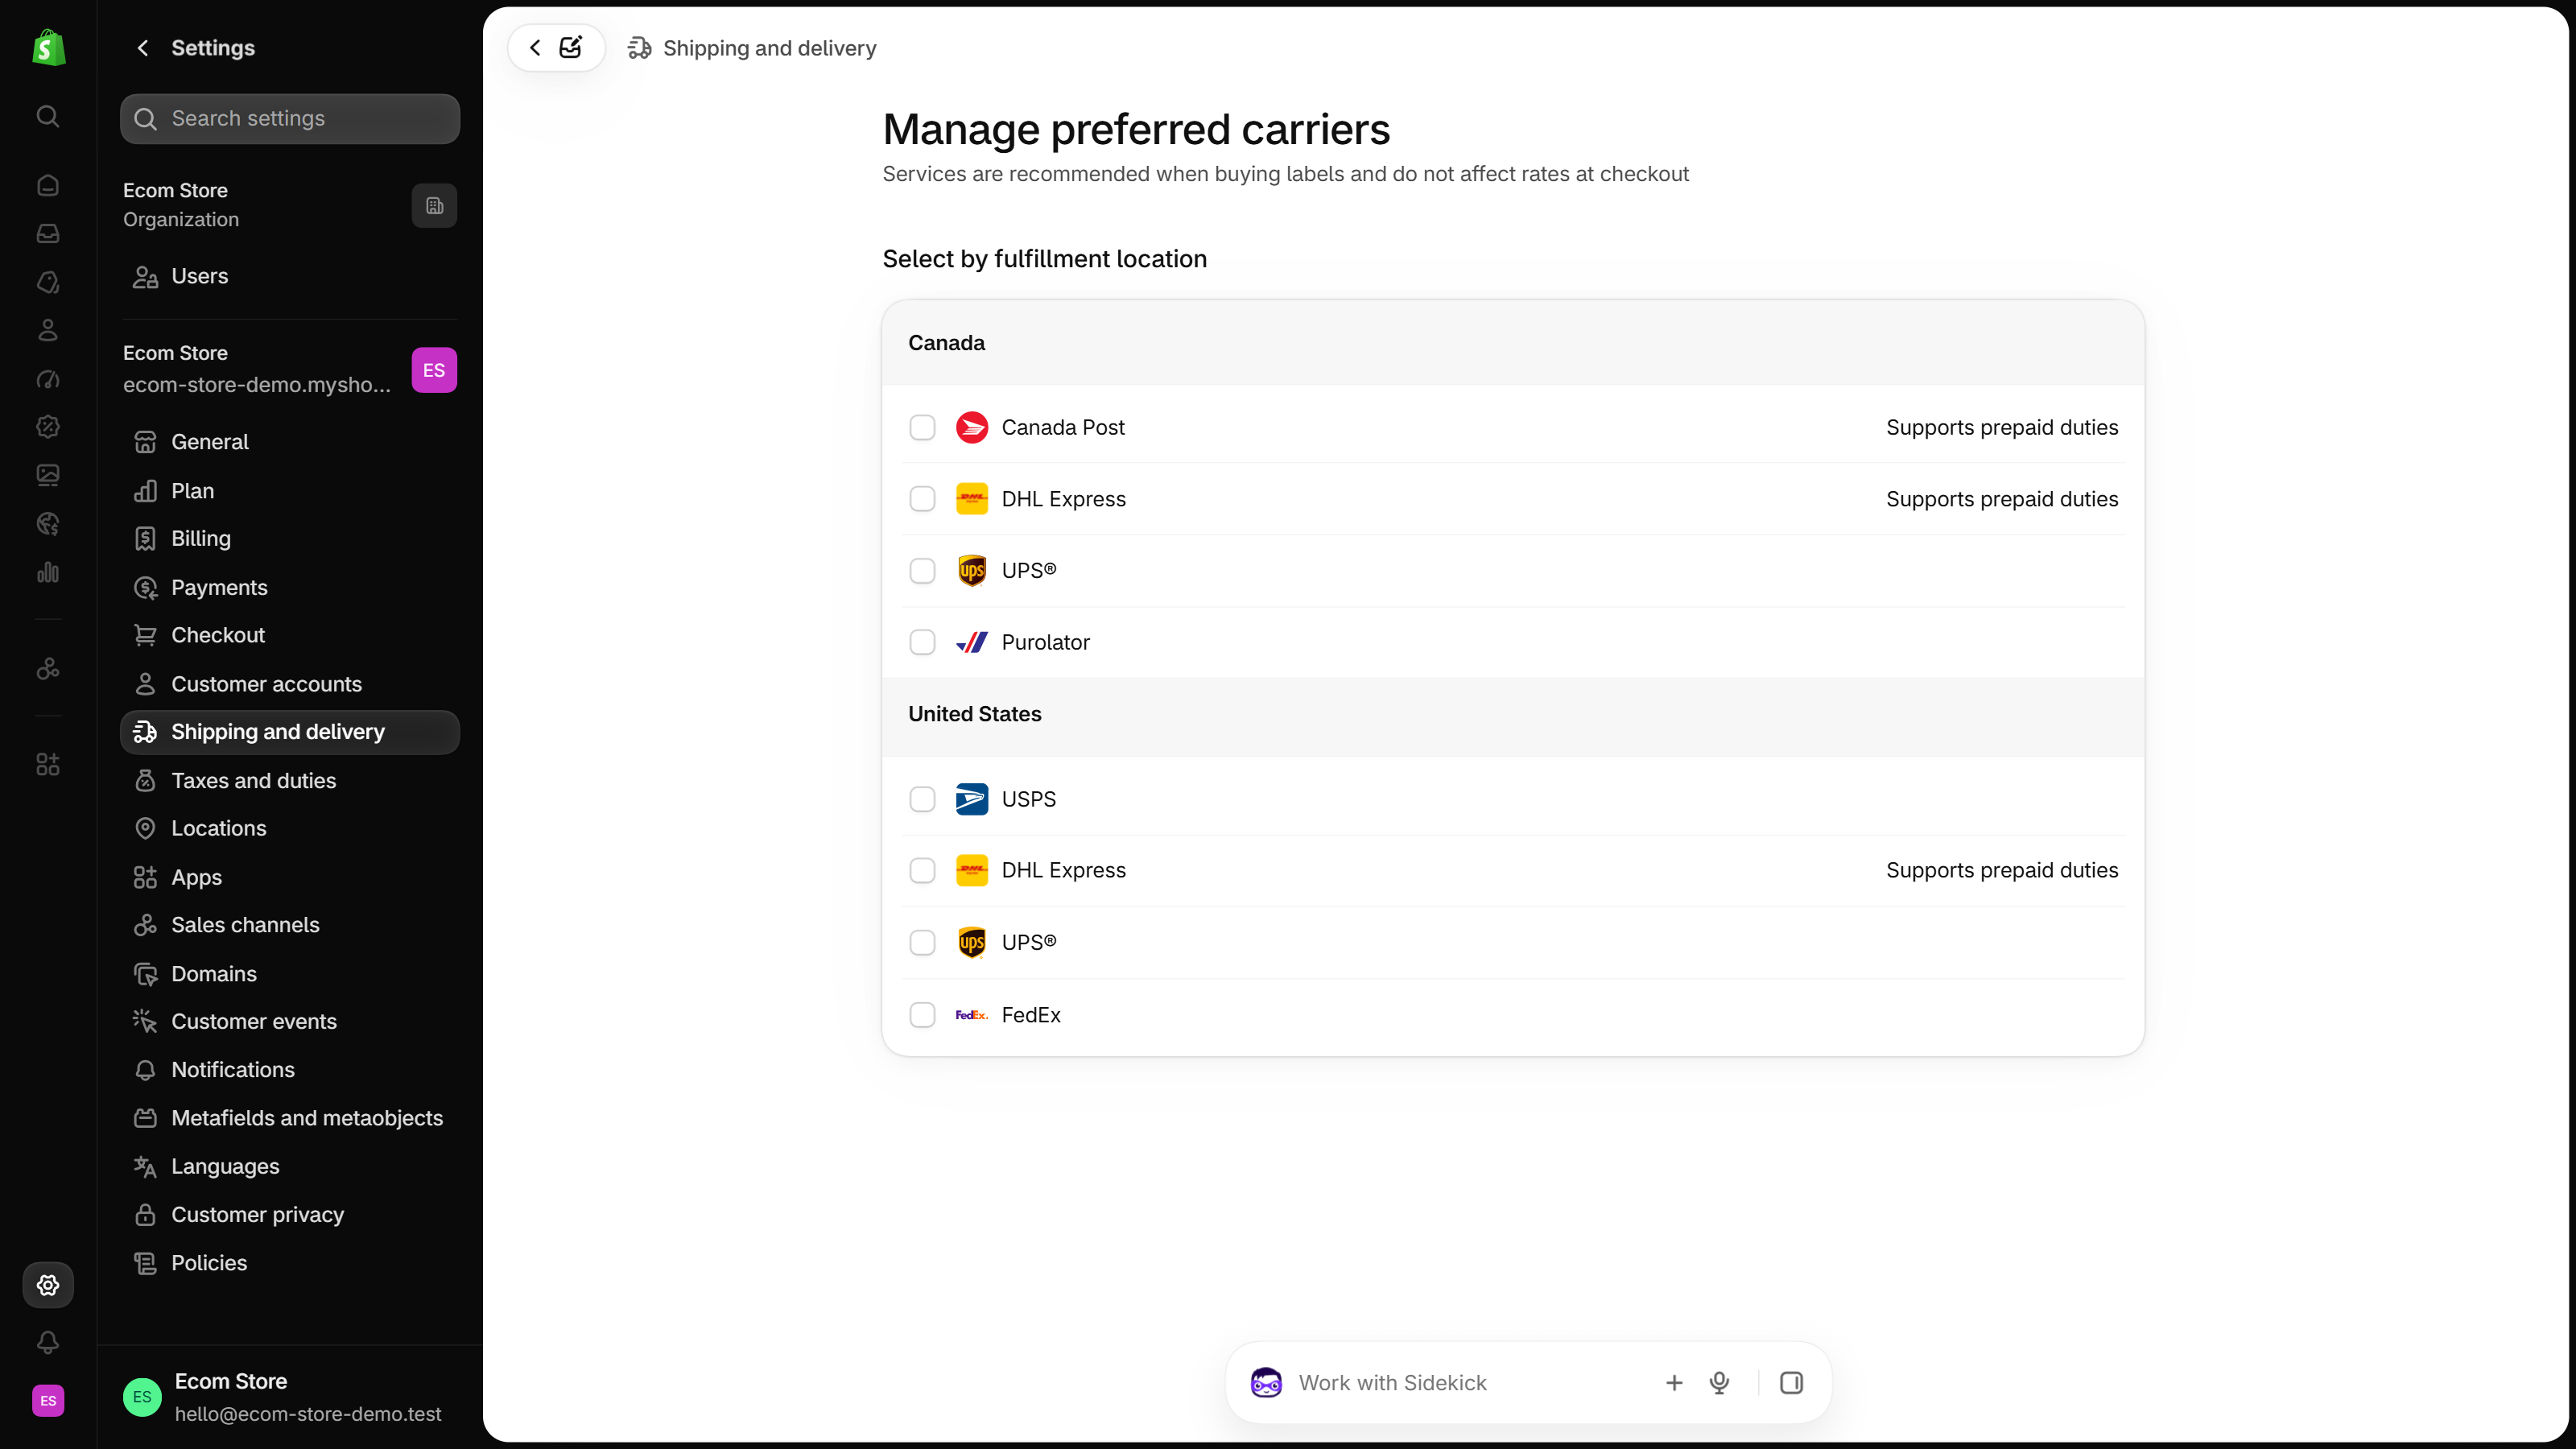Click Shipping and delivery breadcrumb
The width and height of the screenshot is (2576, 1449).
(x=752, y=48)
